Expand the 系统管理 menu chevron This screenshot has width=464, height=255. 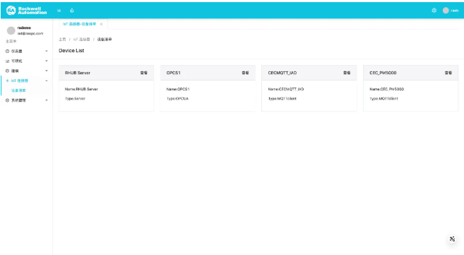coord(47,100)
